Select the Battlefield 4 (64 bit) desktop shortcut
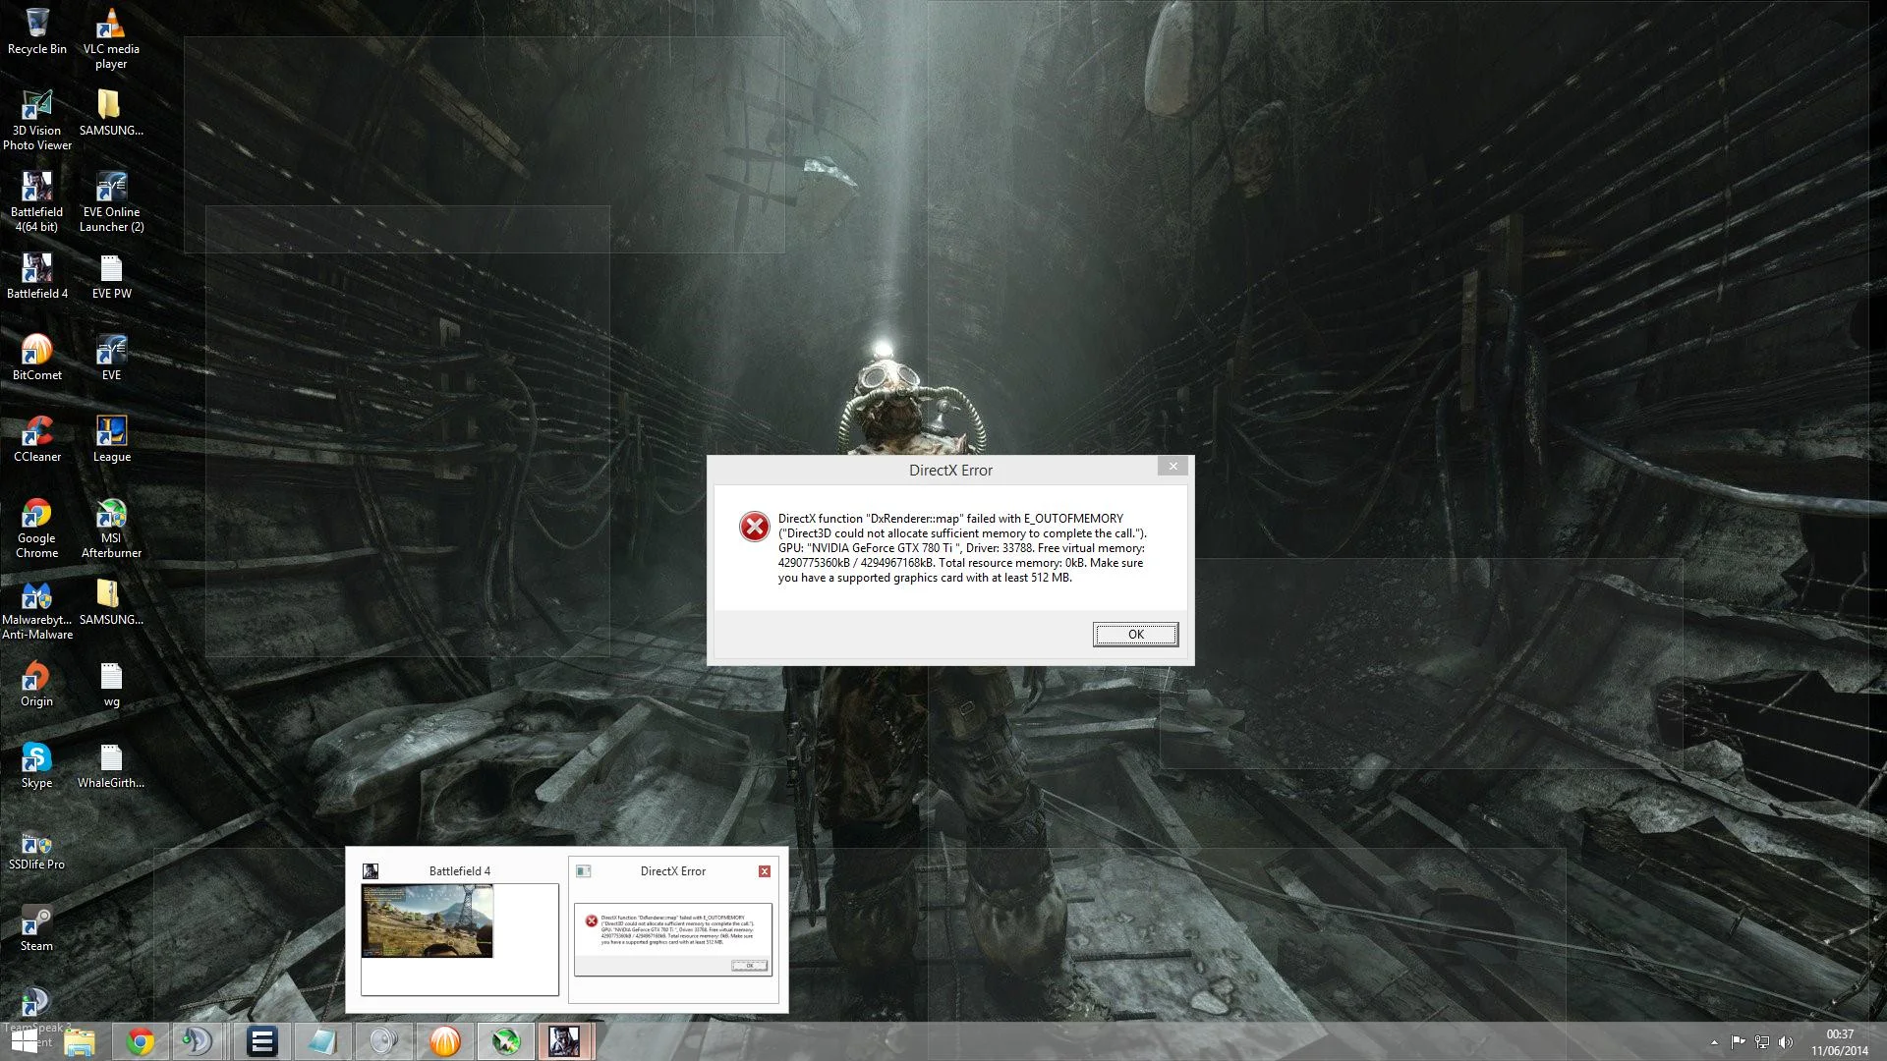Screen dimensions: 1887x1061 click(37, 201)
